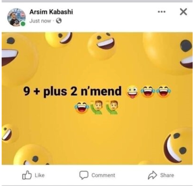
Task: Click the post text '9 + plus 2 n'mend'
Action: pyautogui.click(x=72, y=91)
